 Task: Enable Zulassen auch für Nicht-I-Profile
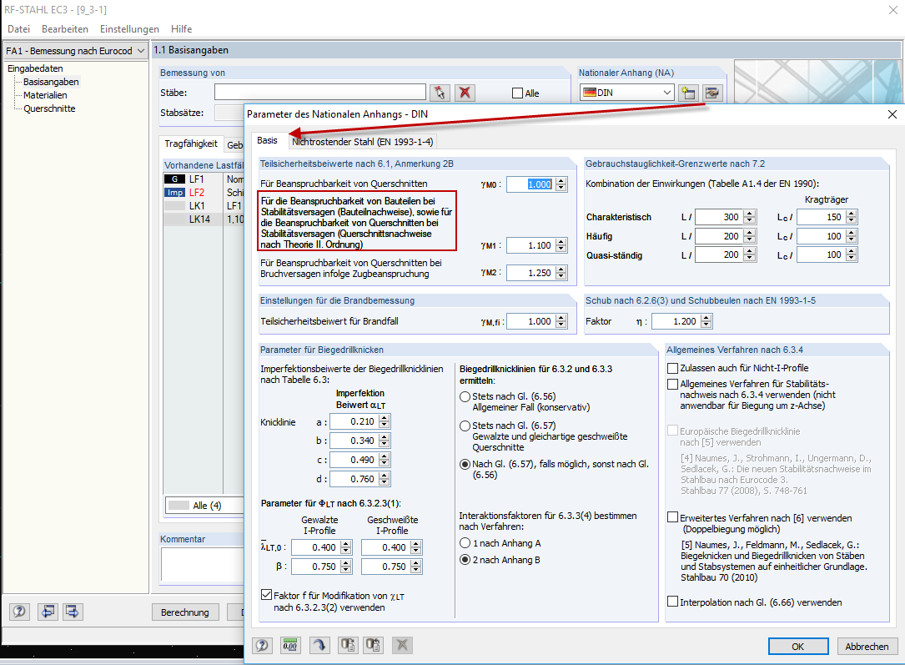tap(672, 368)
